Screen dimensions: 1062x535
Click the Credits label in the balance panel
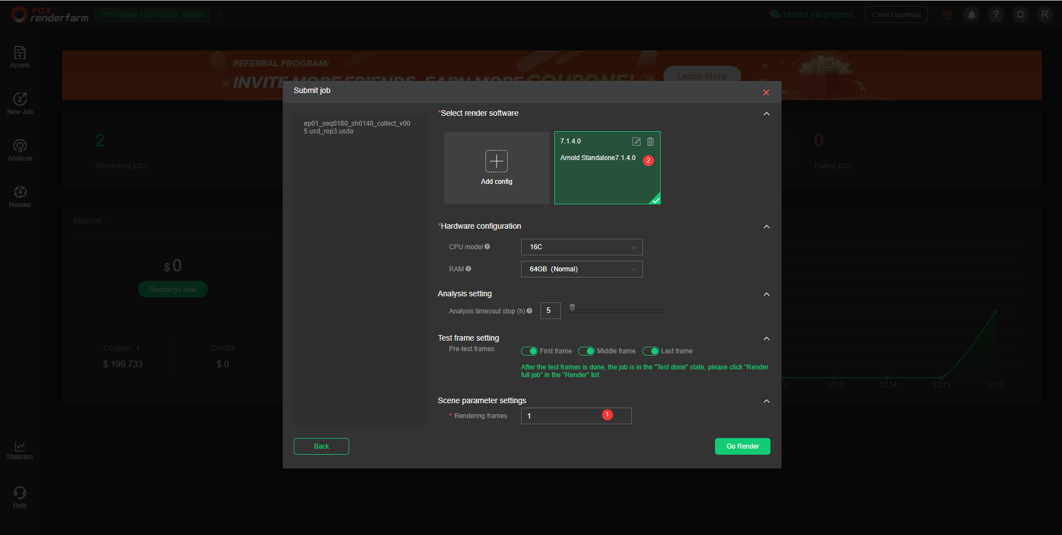pos(223,348)
